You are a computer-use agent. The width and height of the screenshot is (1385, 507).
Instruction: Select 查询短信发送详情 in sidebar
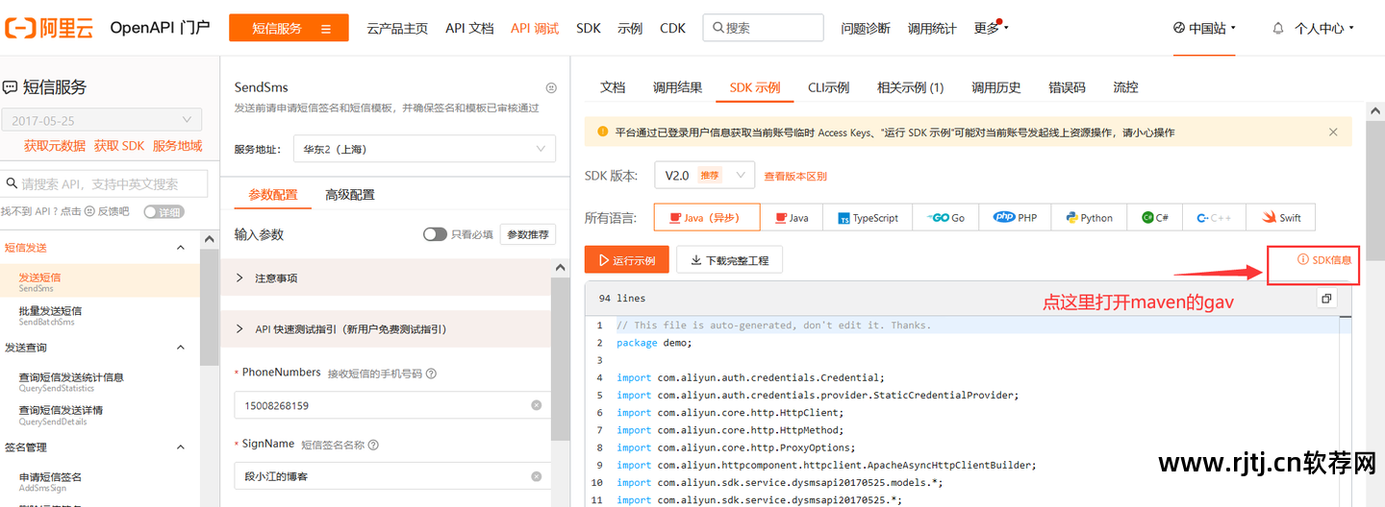pos(100,415)
